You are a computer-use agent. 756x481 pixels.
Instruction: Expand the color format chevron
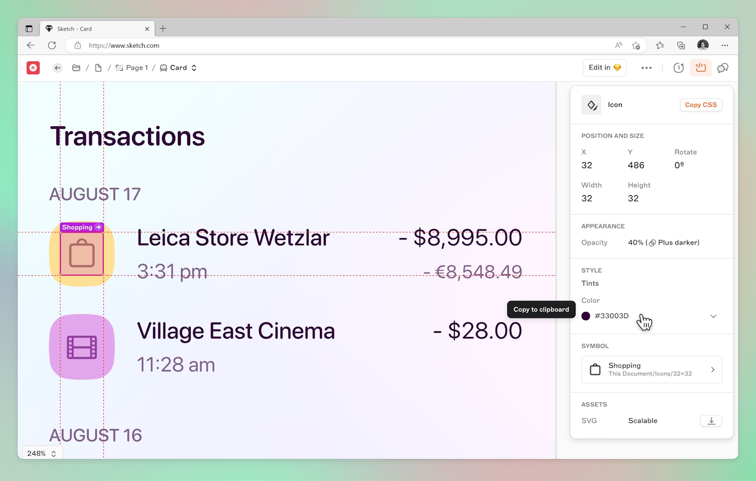[x=713, y=316]
